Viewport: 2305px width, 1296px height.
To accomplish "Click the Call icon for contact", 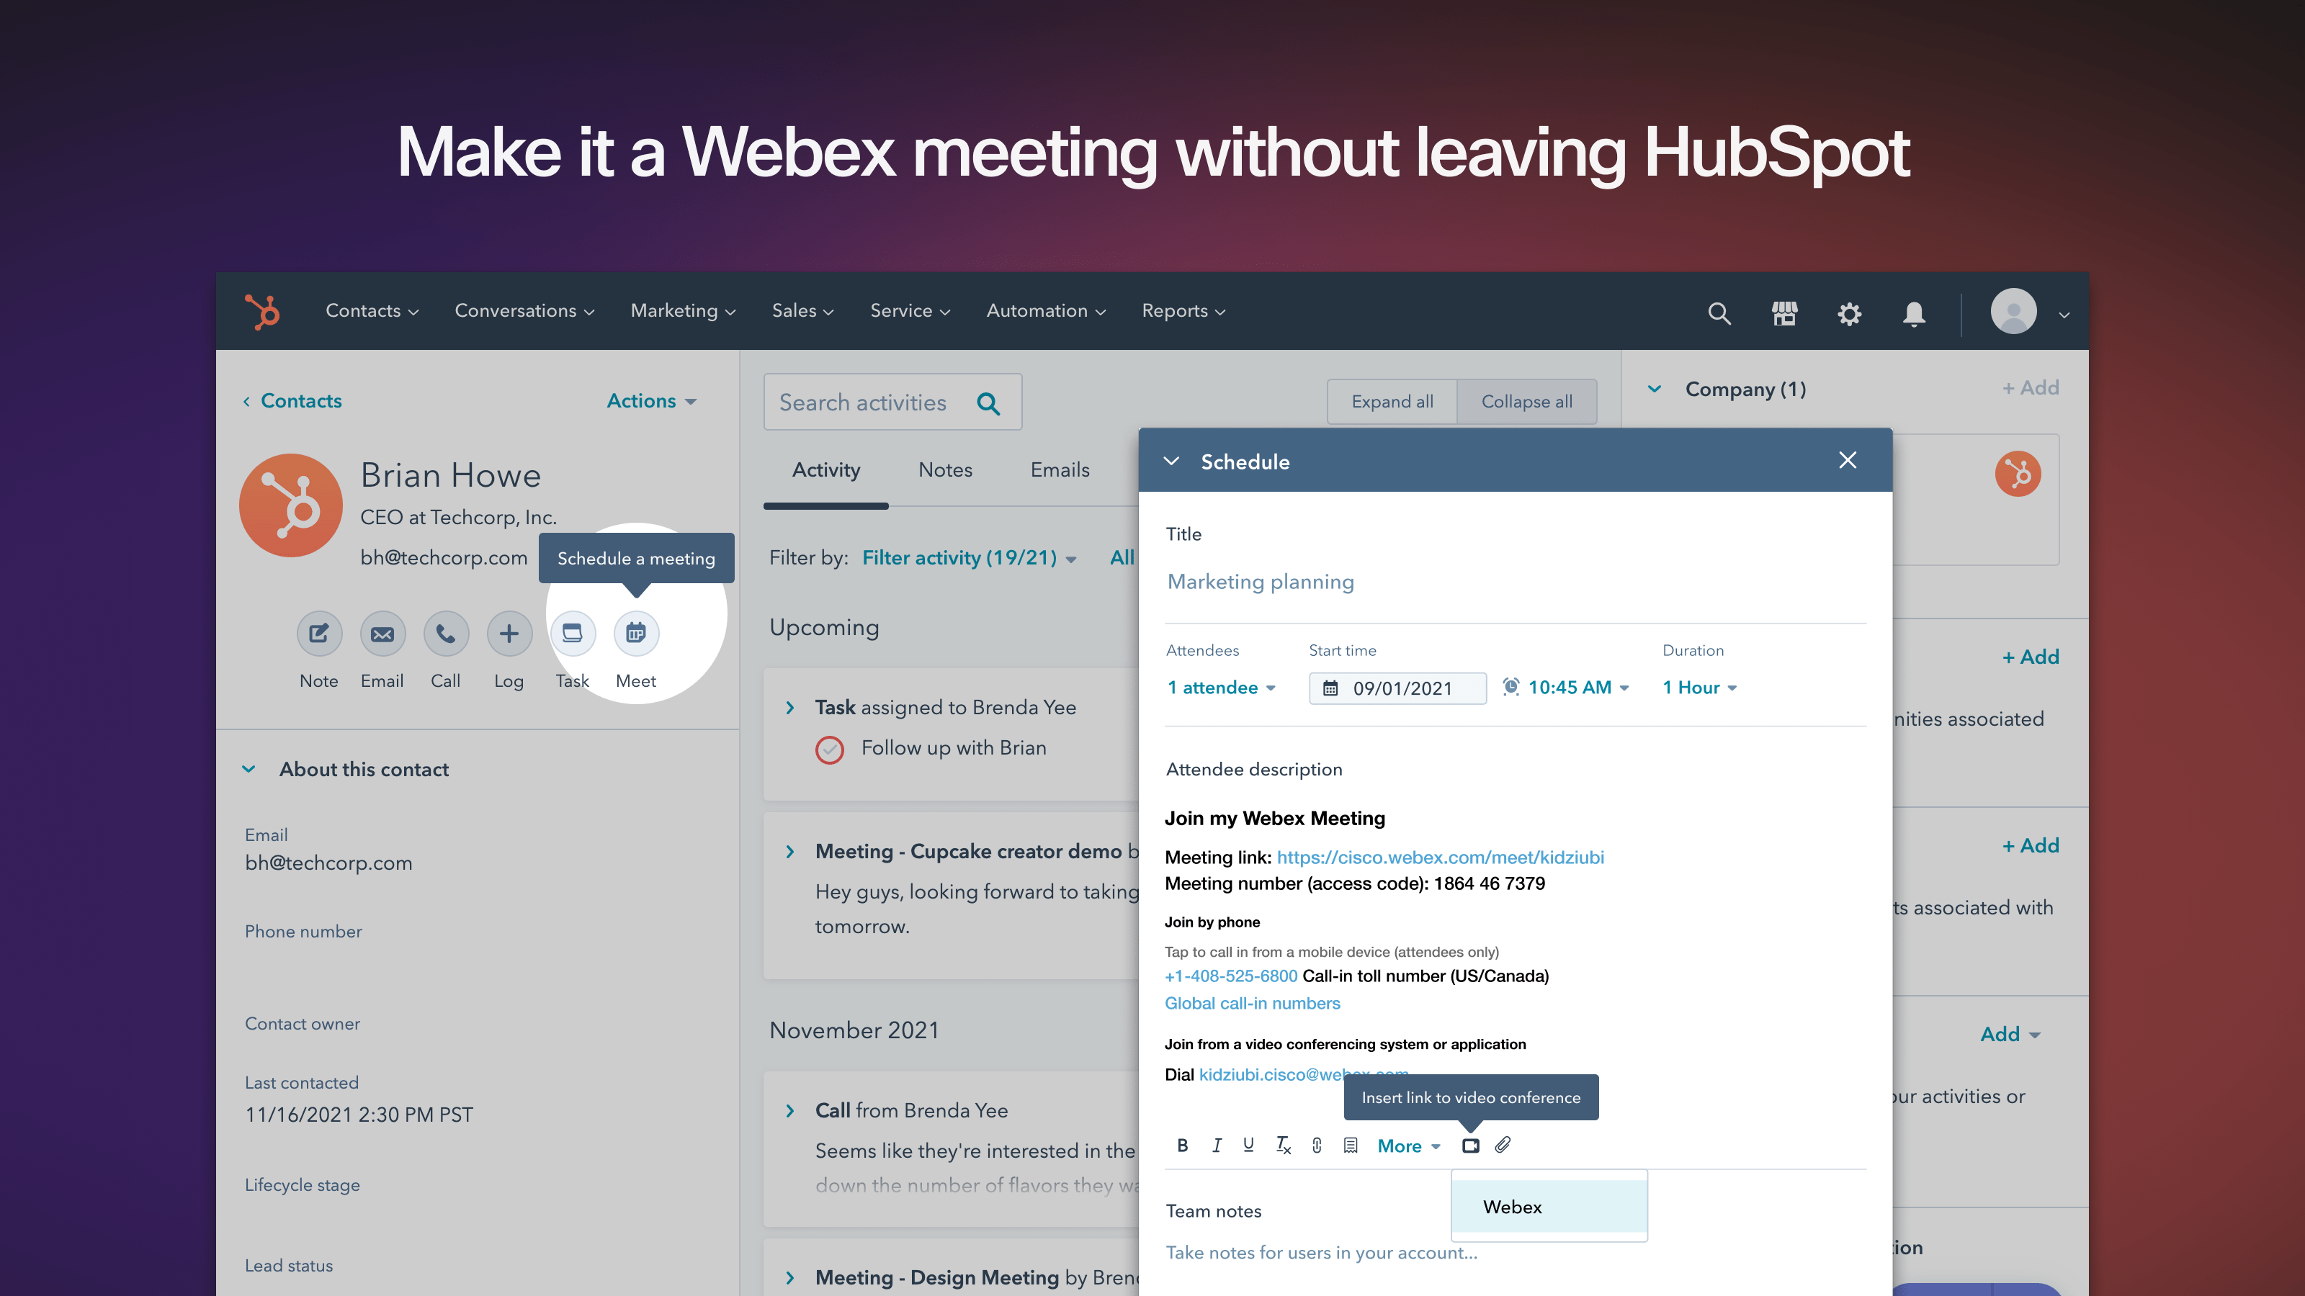I will pyautogui.click(x=447, y=633).
